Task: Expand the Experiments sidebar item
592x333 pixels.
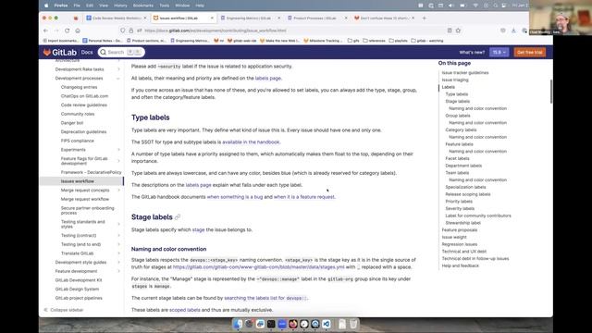Action: pos(118,150)
